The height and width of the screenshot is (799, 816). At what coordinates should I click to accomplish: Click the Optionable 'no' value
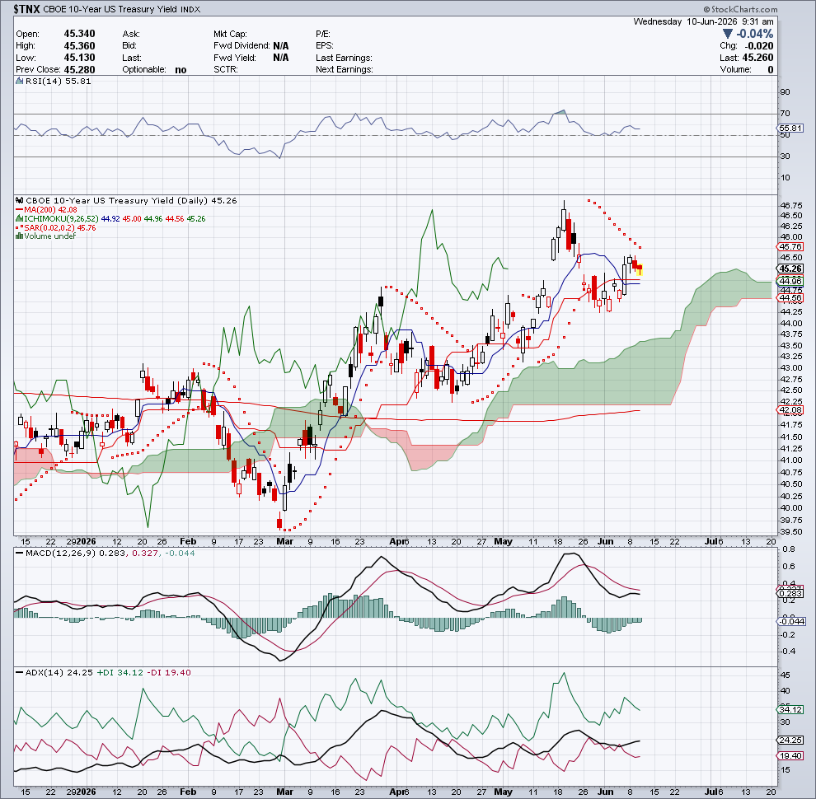click(181, 70)
